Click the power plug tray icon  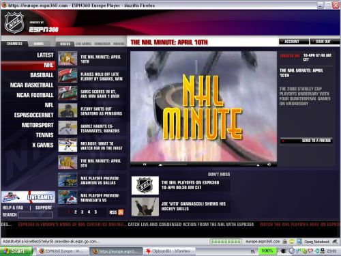pos(283,251)
